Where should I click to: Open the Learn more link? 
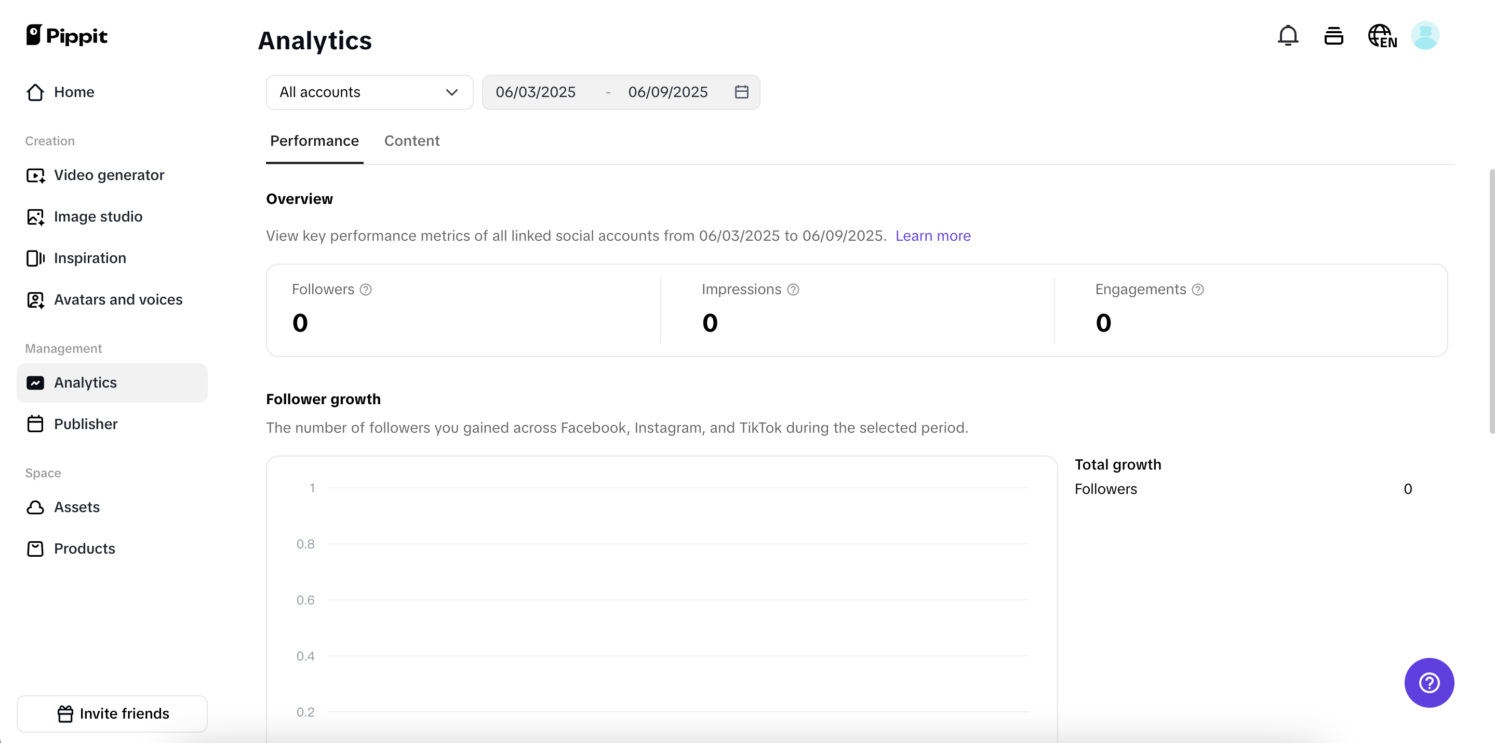tap(932, 236)
